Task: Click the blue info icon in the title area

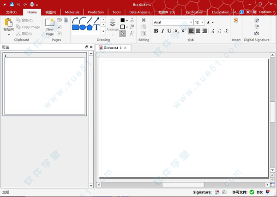Action: coord(241,12)
